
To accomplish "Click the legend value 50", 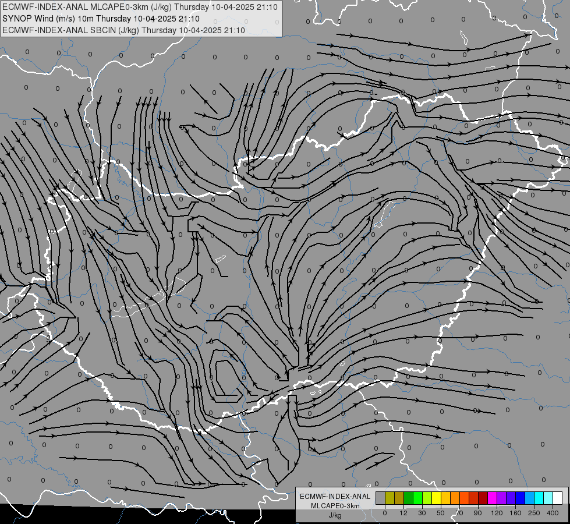I will 440,513.
